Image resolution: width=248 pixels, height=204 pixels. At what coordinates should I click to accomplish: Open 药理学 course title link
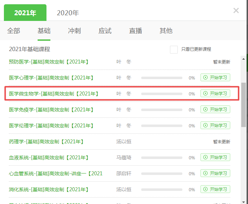click(x=46, y=142)
